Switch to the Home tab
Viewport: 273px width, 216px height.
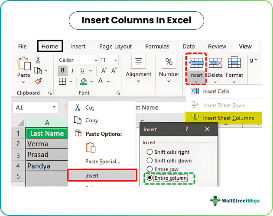(x=50, y=46)
